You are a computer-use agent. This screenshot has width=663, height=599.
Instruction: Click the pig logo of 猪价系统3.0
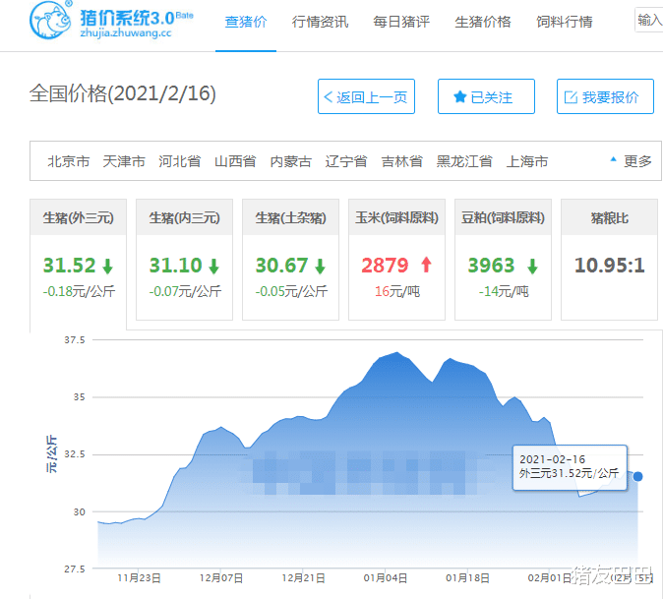coord(51,20)
